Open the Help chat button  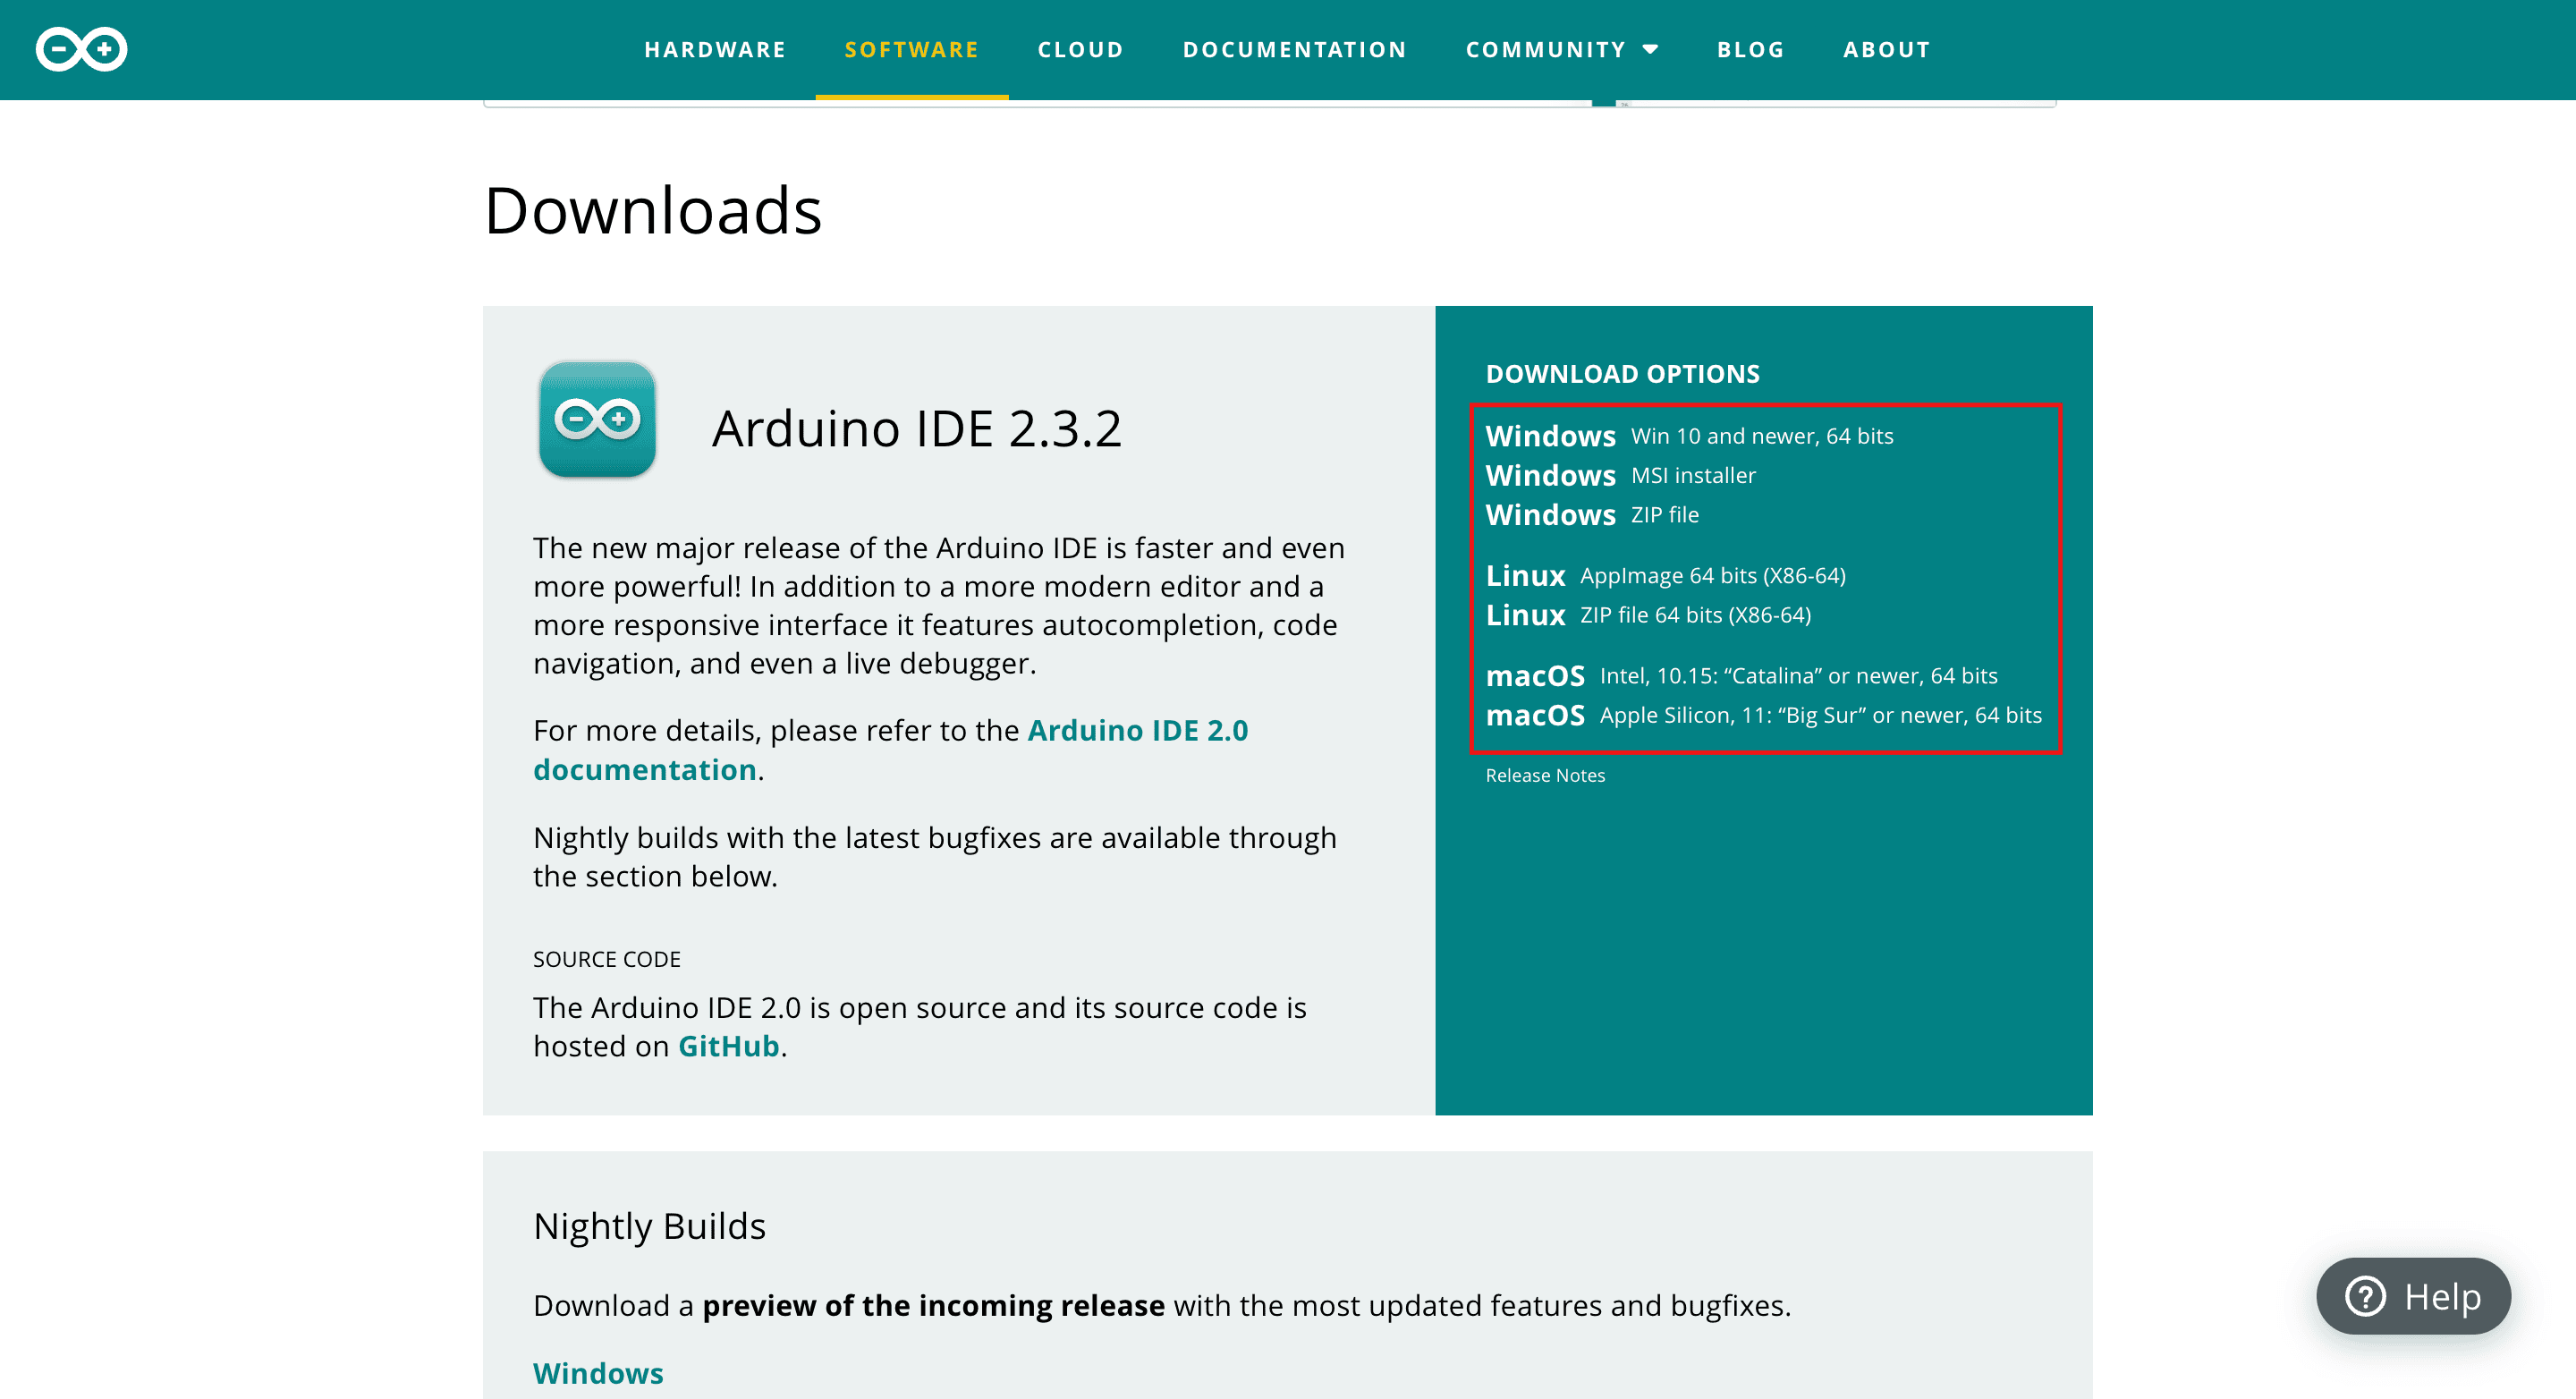coord(2412,1296)
